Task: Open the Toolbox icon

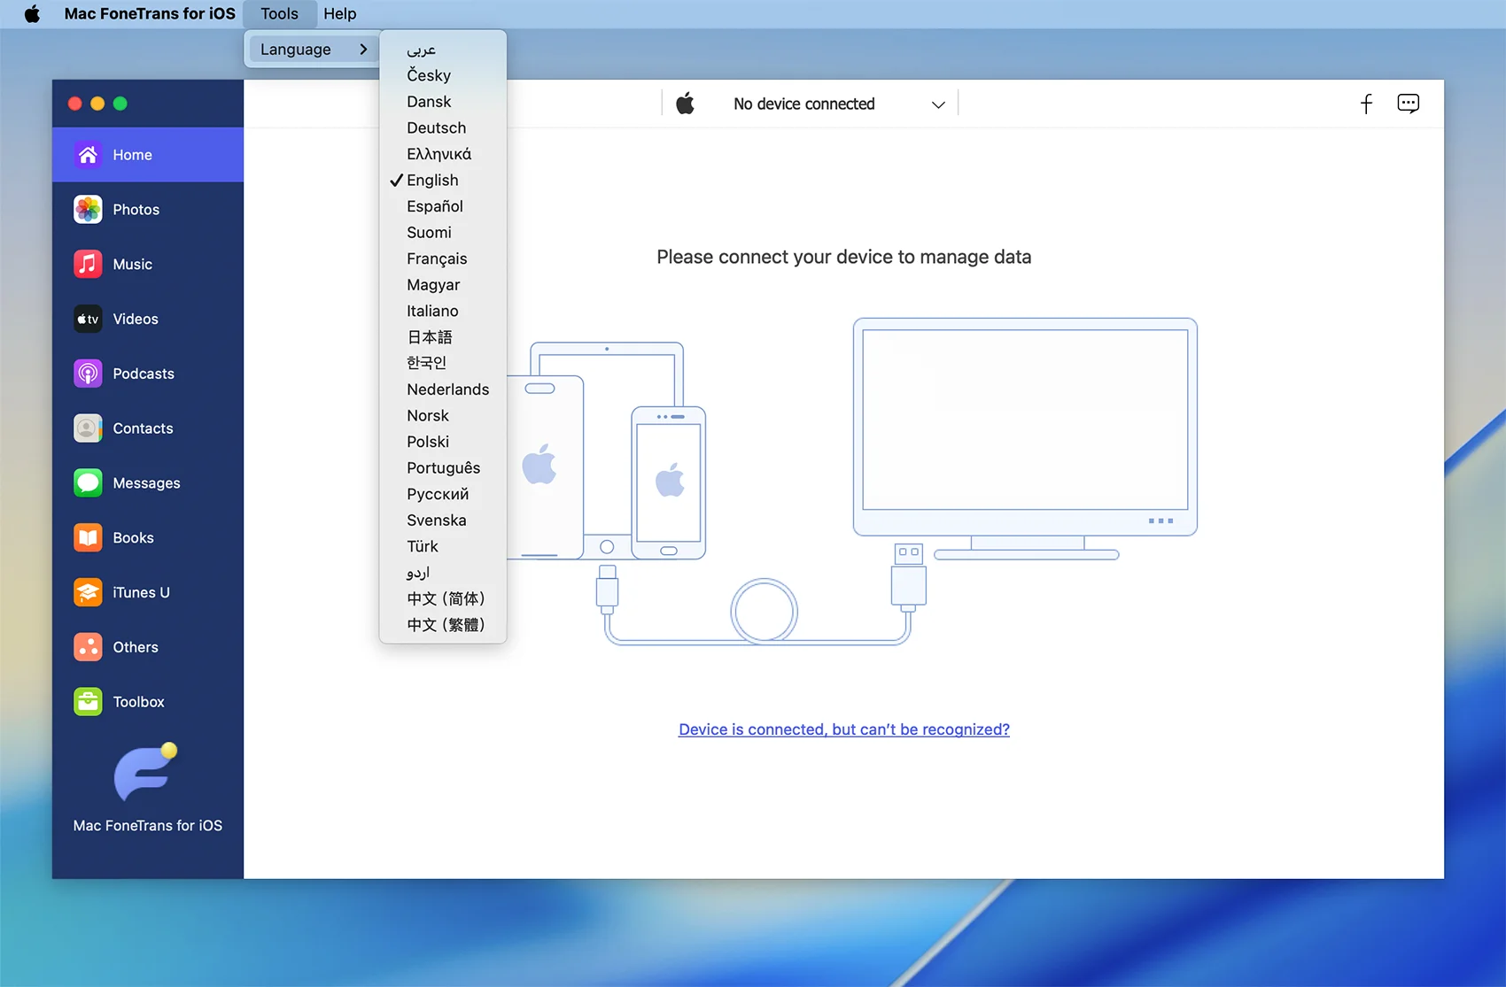Action: [88, 702]
